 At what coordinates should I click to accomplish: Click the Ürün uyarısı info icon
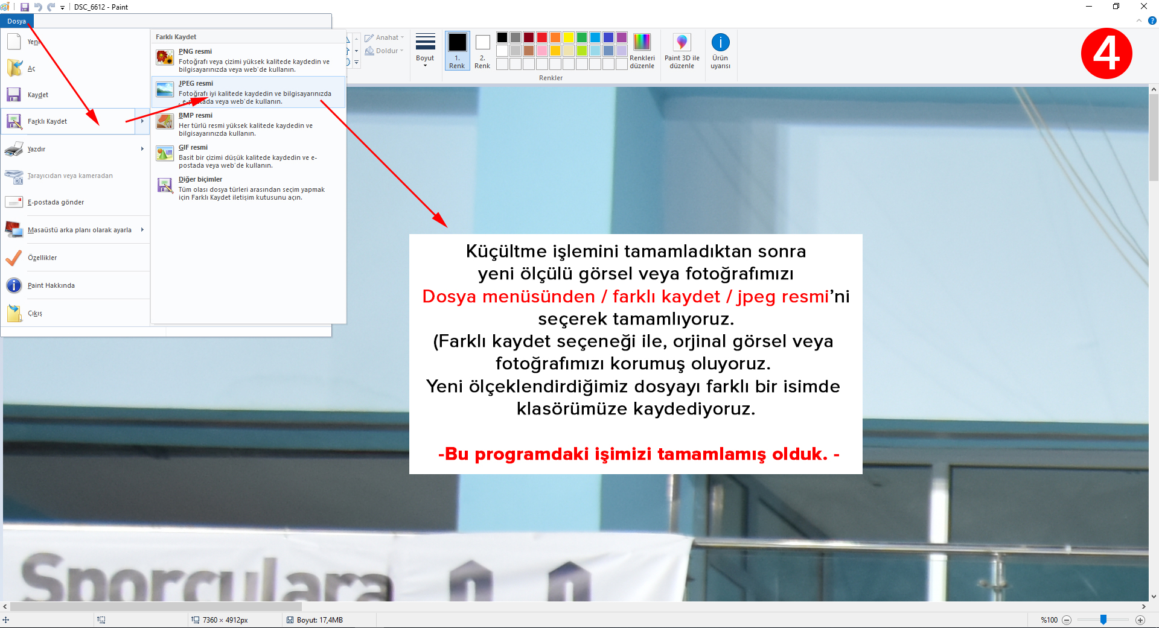[x=720, y=43]
